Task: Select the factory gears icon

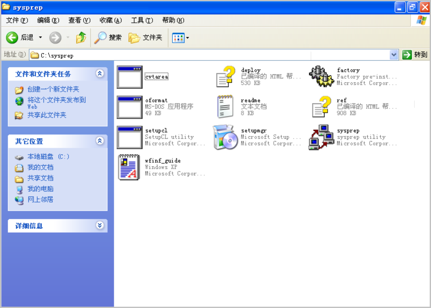Action: click(322, 76)
